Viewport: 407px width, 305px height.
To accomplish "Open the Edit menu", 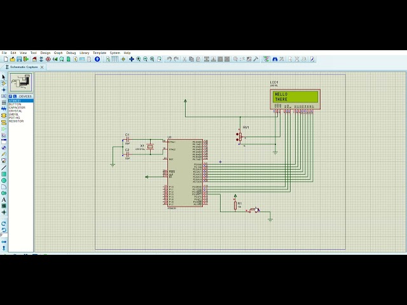I will (13, 53).
